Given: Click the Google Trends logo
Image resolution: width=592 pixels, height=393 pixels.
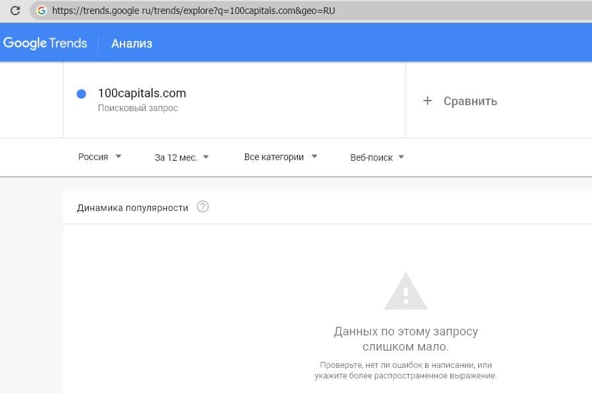Looking at the screenshot, I should (45, 44).
